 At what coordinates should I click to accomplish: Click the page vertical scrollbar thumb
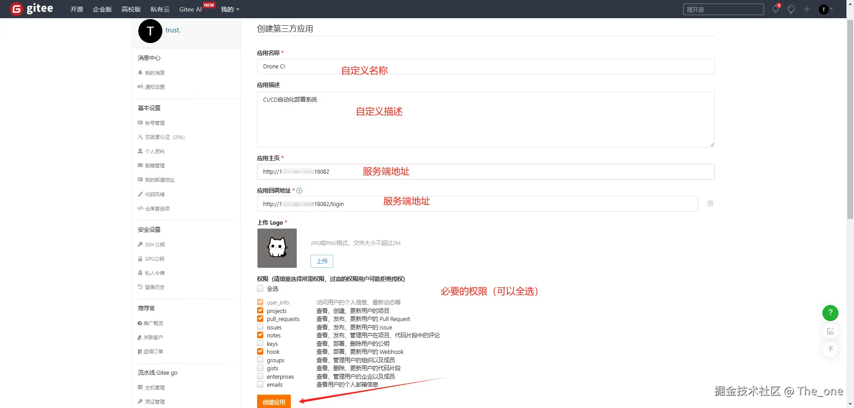coord(850,119)
